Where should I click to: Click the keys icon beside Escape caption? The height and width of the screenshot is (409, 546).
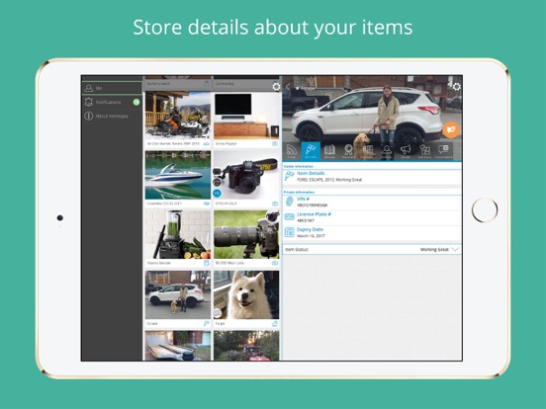point(206,324)
